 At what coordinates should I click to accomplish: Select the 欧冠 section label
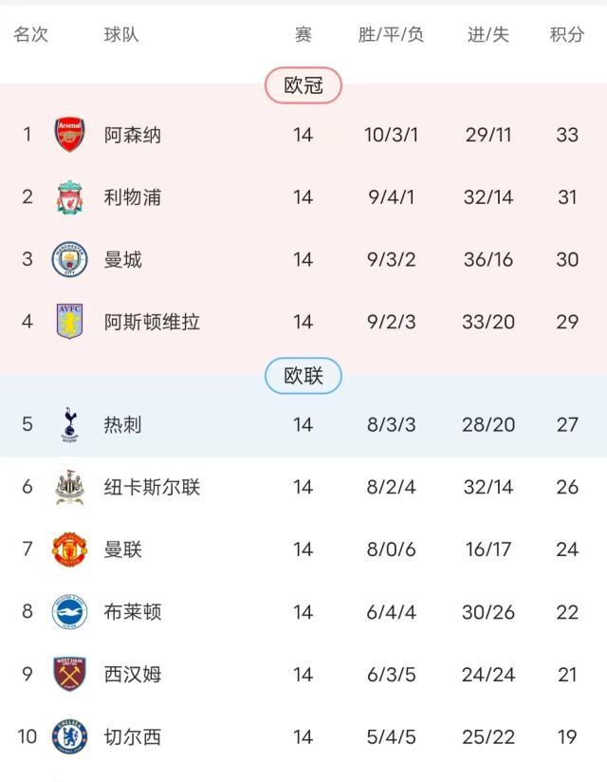tap(303, 84)
